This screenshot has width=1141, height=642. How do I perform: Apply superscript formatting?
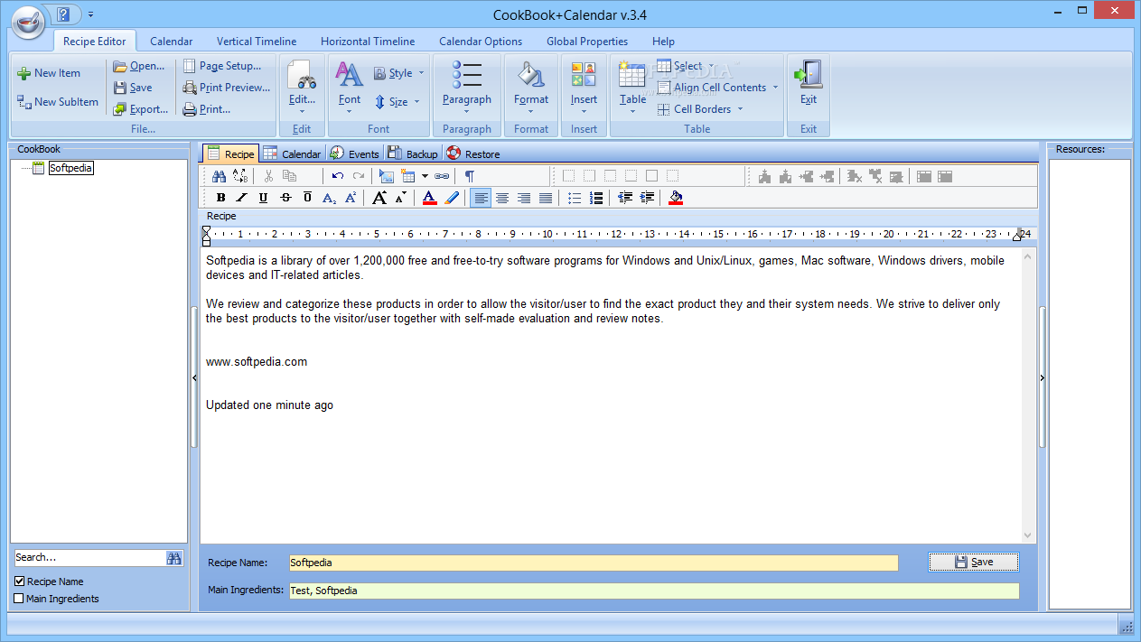coord(351,198)
